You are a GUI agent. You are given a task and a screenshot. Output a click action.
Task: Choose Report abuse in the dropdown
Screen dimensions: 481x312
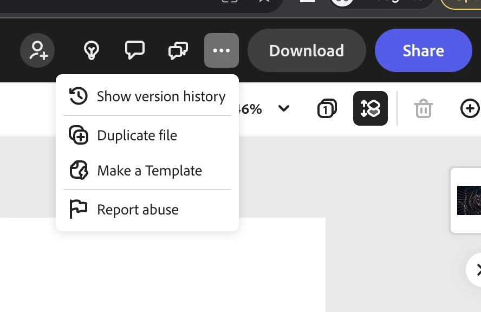pyautogui.click(x=147, y=210)
